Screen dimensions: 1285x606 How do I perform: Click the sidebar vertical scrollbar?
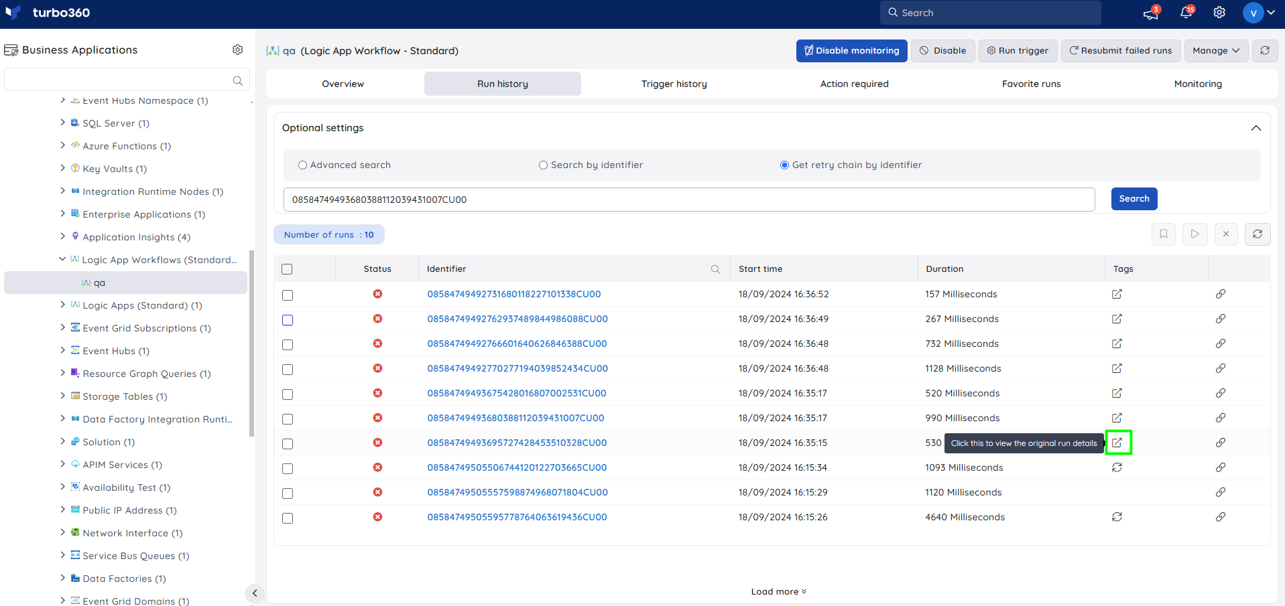coord(251,344)
